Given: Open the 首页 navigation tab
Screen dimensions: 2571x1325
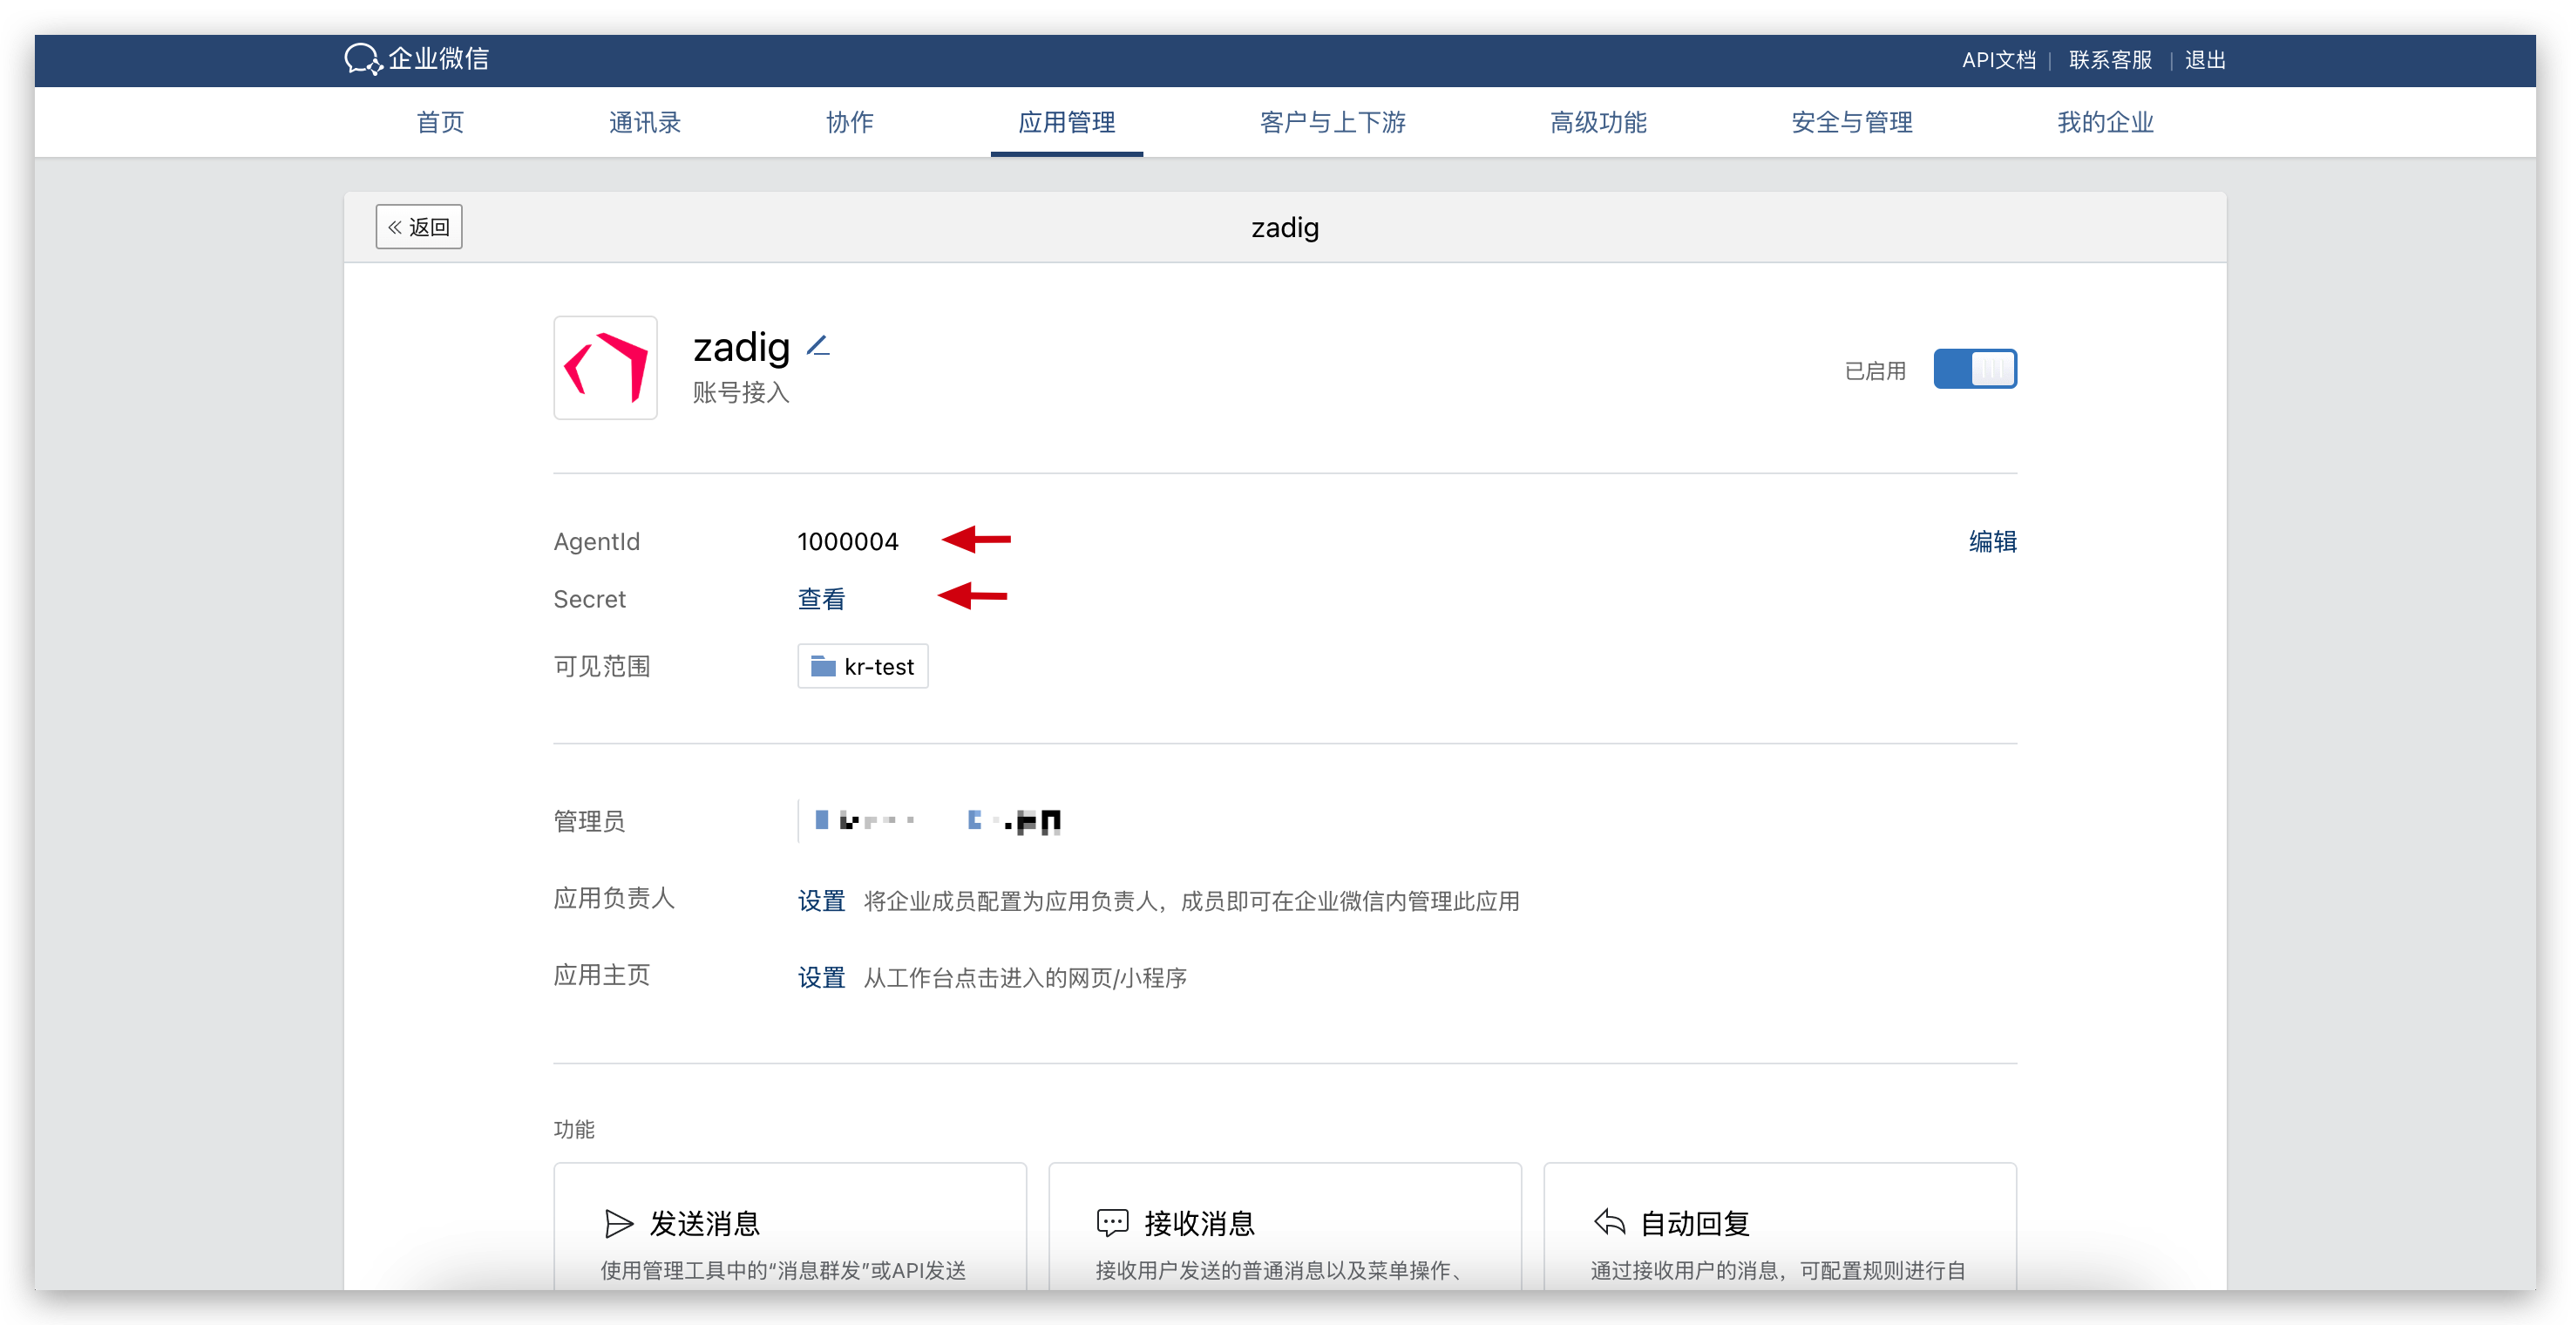Looking at the screenshot, I should click(x=440, y=122).
